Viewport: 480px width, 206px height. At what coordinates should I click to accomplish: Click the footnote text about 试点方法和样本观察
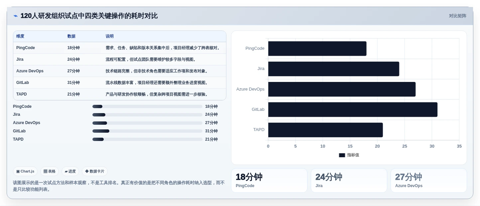tap(119, 186)
